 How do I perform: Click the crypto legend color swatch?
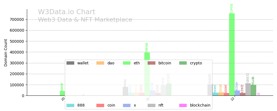pos(183,63)
